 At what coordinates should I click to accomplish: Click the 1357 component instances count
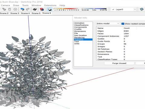click(x=126, y=36)
